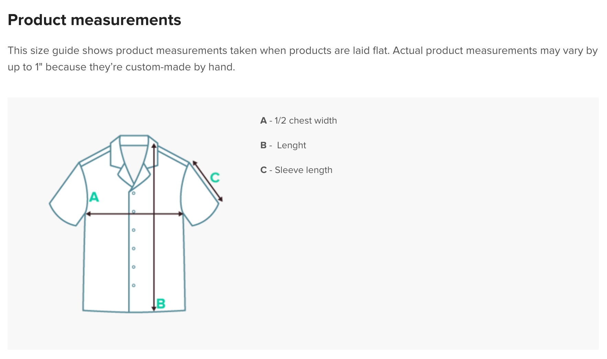This screenshot has height=359, width=607.
Task: Click the shirt collar in the diagram
Action: (x=134, y=141)
